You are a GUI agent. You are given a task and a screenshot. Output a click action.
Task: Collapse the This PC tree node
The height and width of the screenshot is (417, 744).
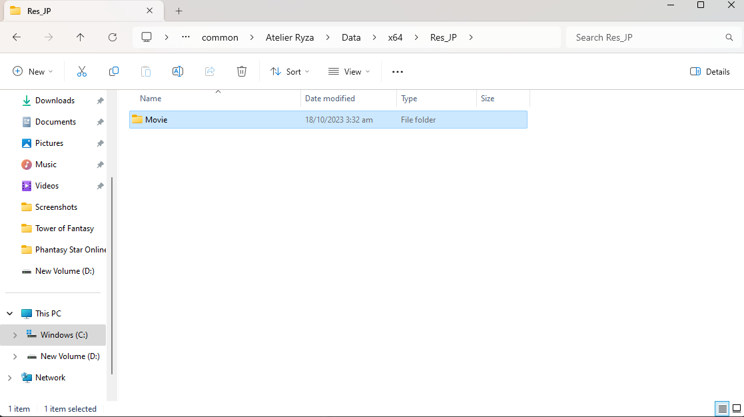9,314
